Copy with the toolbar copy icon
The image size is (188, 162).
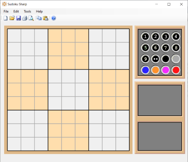coord(39,18)
